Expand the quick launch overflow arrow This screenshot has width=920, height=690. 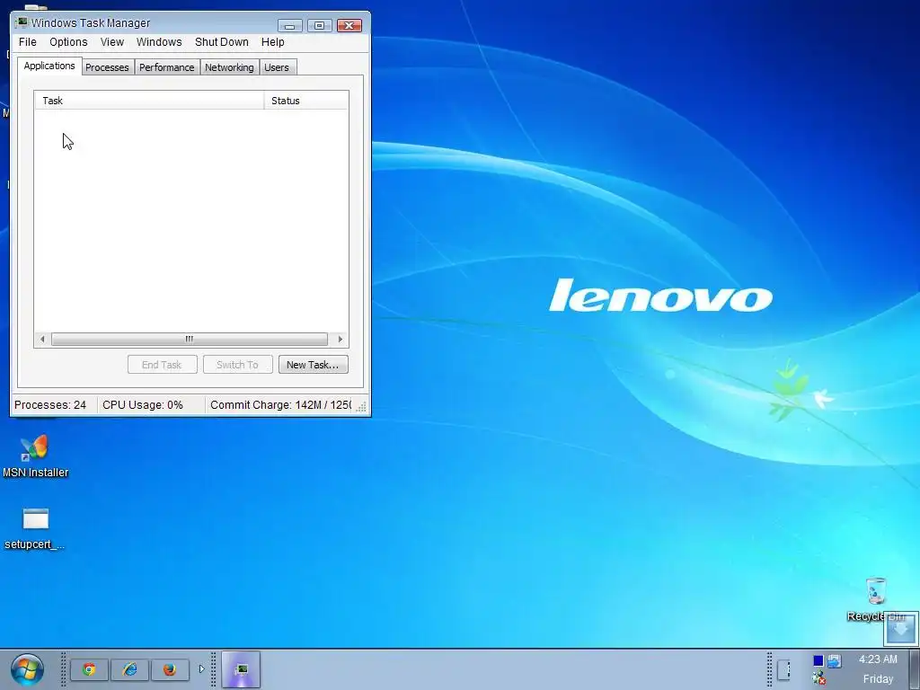pos(201,668)
